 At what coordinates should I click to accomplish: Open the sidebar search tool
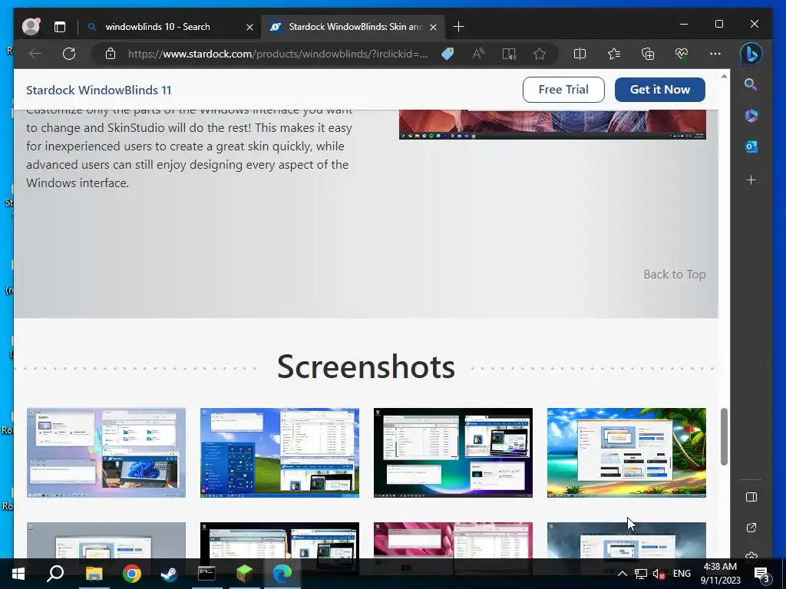click(751, 84)
